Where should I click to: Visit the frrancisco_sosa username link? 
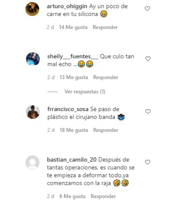[68, 109]
